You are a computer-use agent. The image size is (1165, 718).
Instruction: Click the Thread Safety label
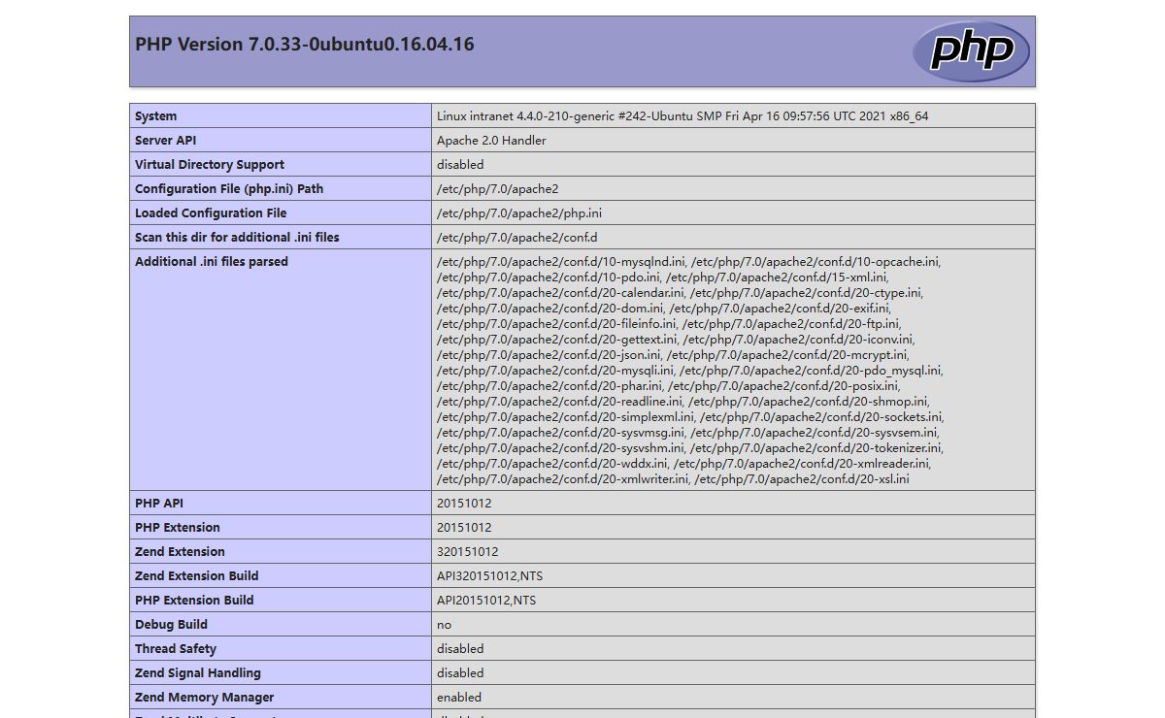[176, 648]
